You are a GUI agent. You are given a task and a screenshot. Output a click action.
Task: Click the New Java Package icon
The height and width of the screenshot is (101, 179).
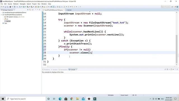click(x=36, y=7)
